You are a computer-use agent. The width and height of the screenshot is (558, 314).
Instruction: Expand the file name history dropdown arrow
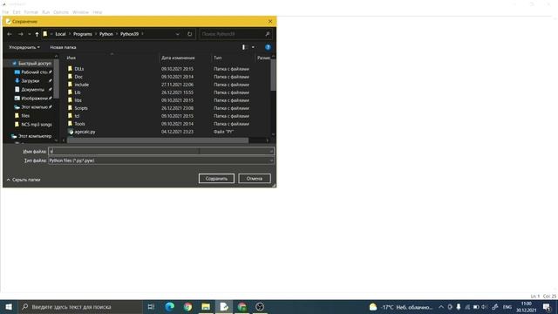[x=271, y=151]
